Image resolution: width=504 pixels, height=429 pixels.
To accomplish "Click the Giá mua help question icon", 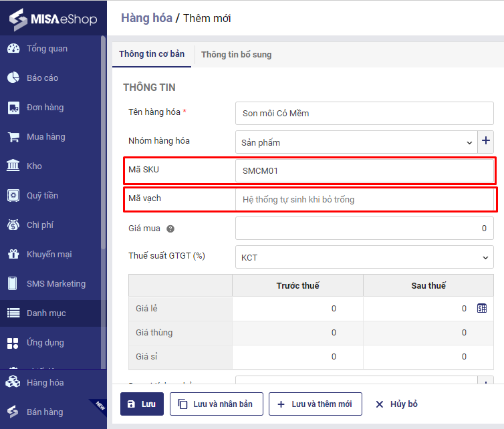I will (170, 229).
